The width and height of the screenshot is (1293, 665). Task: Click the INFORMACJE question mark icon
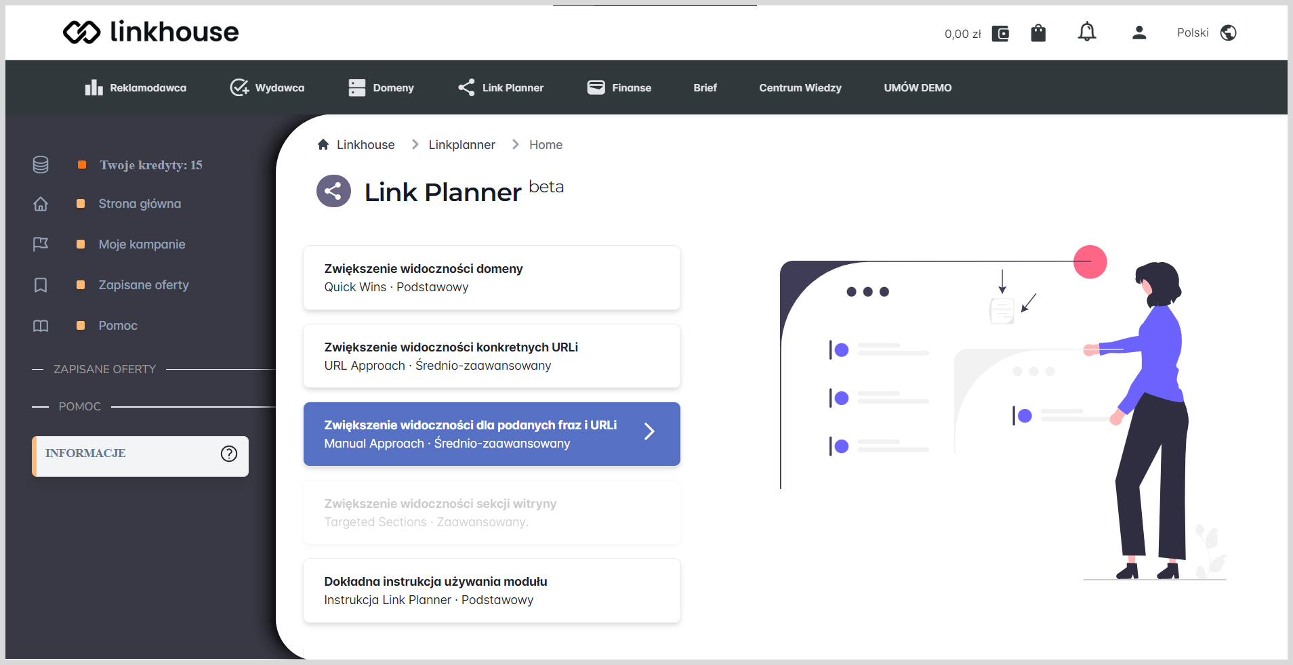tap(229, 454)
